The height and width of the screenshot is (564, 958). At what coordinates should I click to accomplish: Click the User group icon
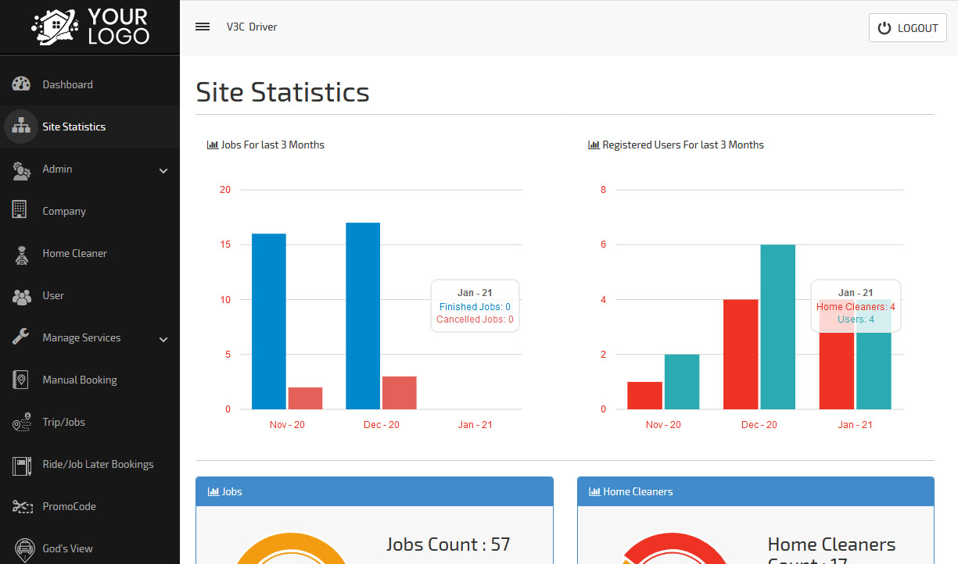pos(21,296)
